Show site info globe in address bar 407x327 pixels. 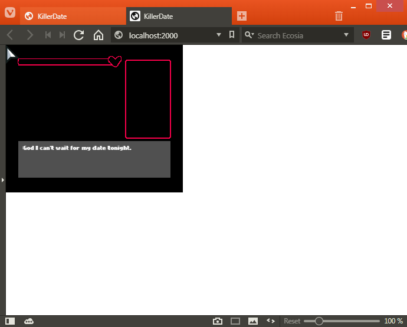(x=119, y=35)
